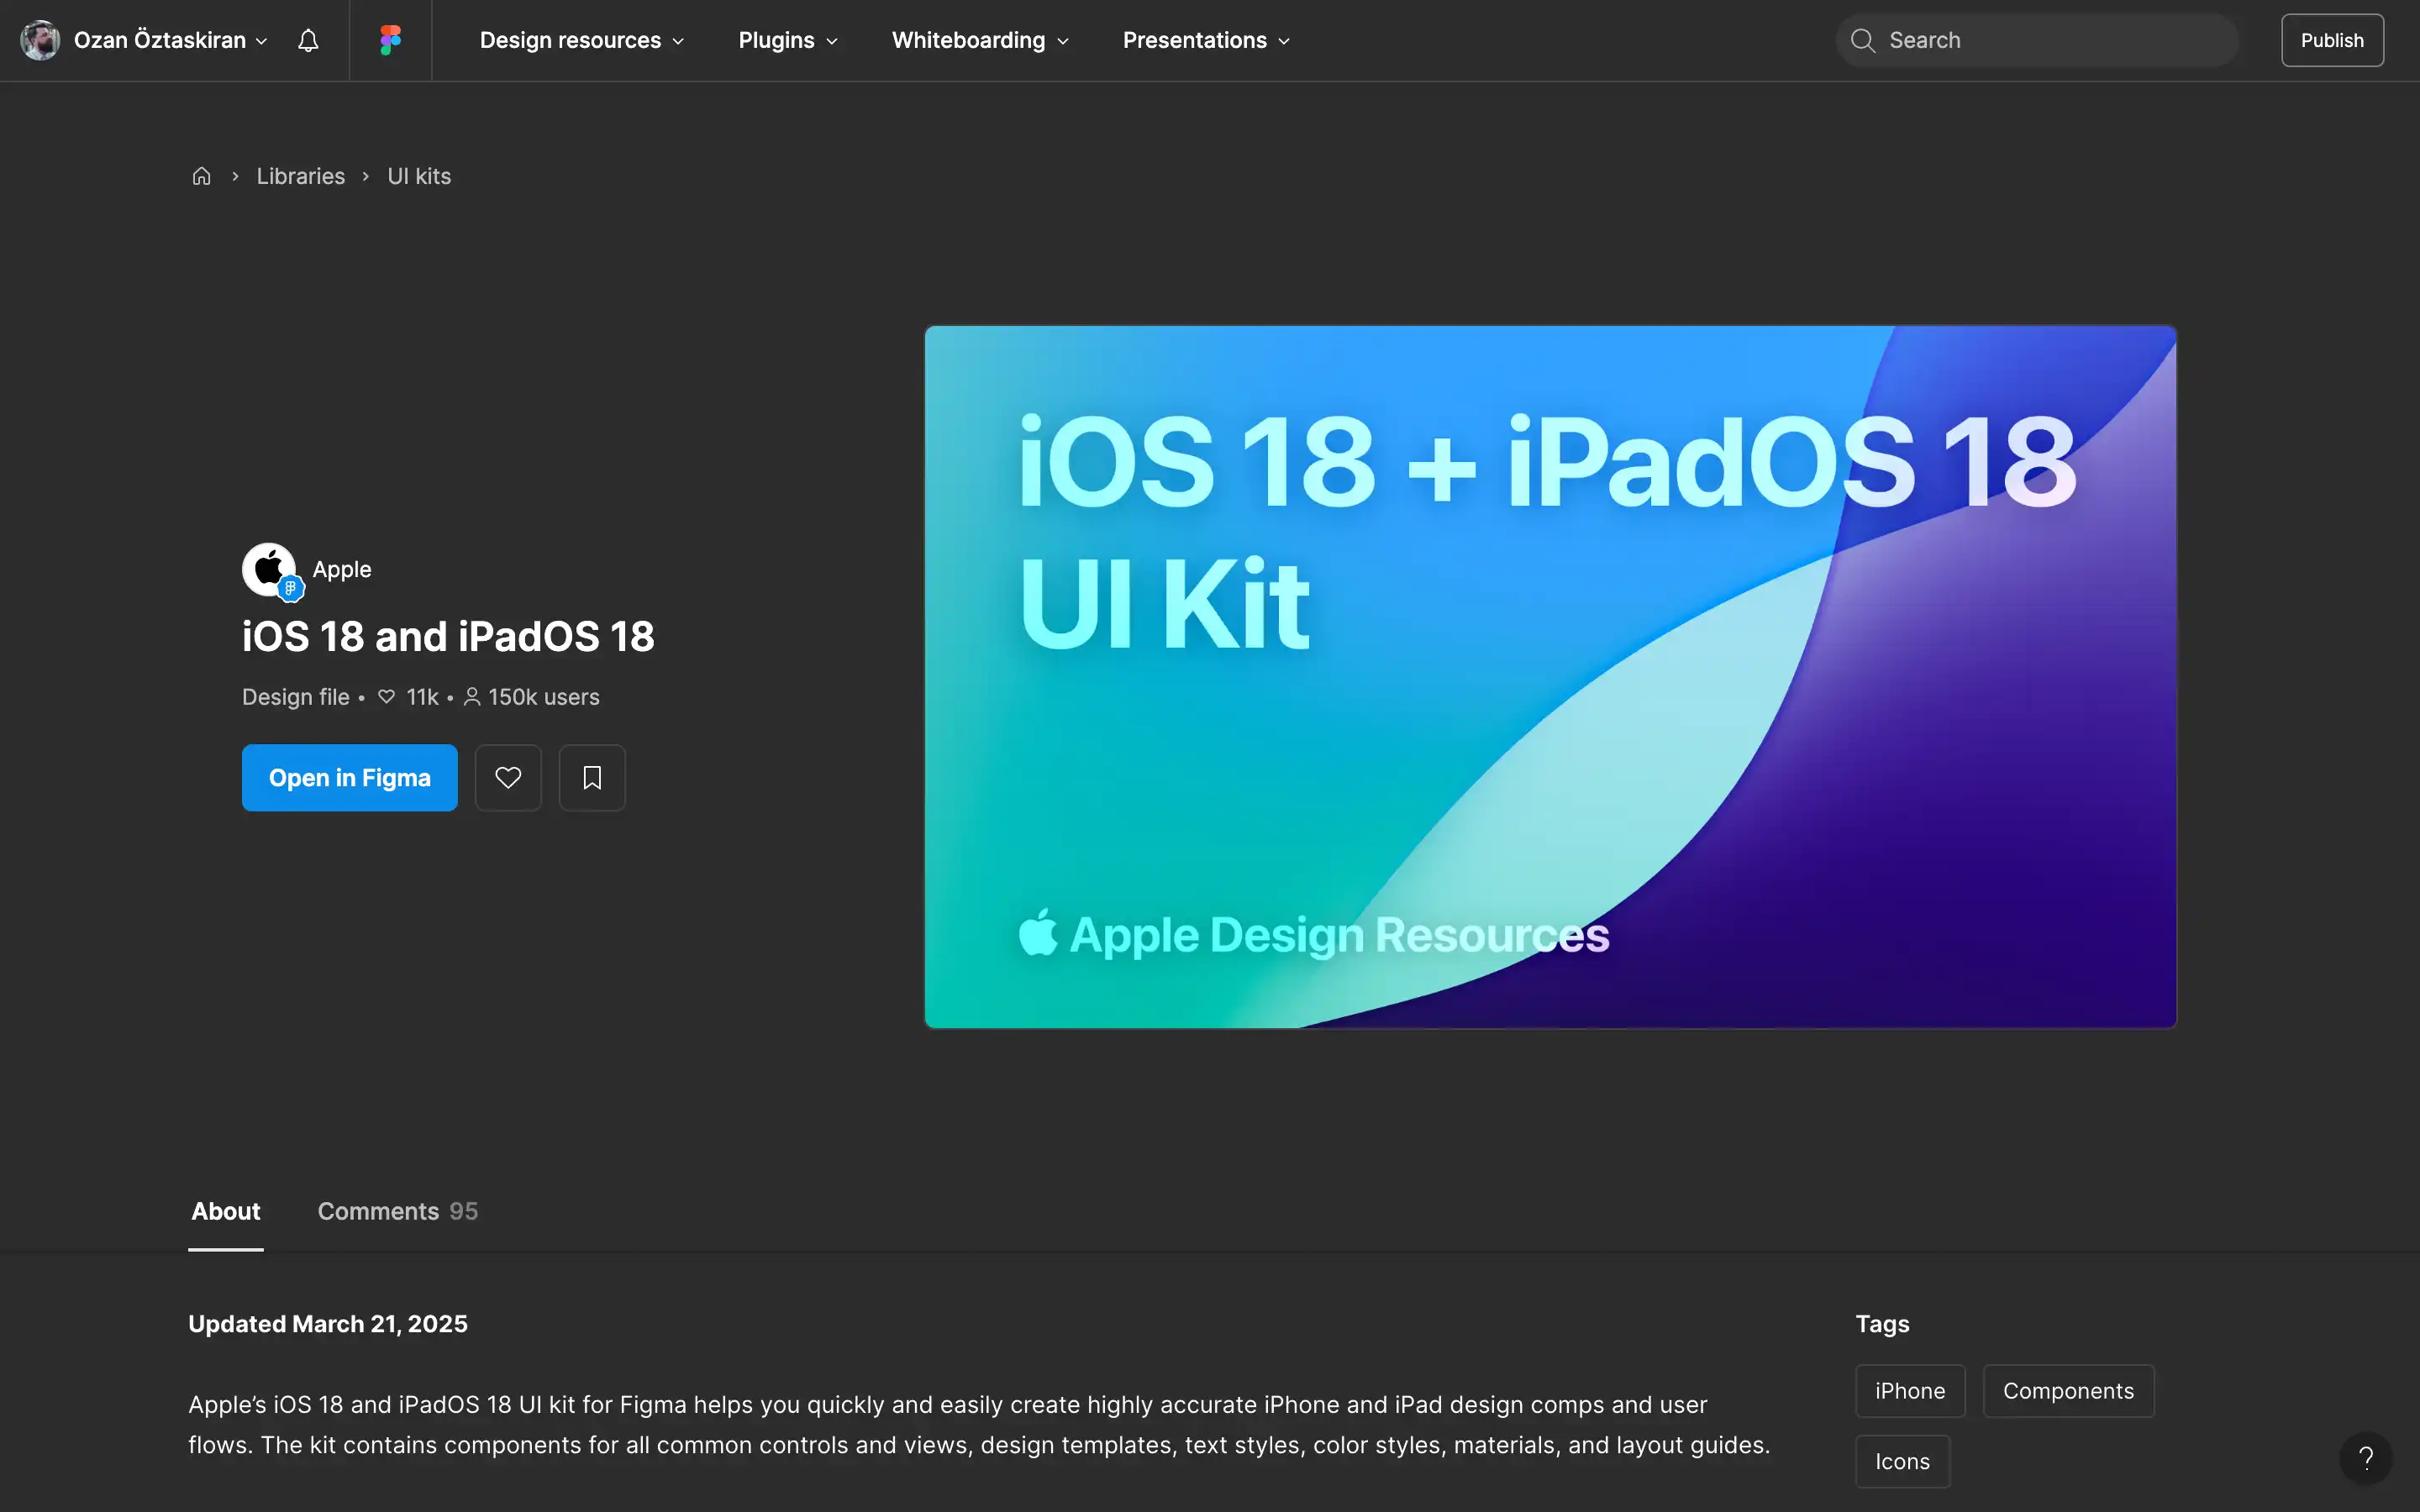This screenshot has height=1512, width=2420.
Task: Open the notifications bell
Action: 308,40
